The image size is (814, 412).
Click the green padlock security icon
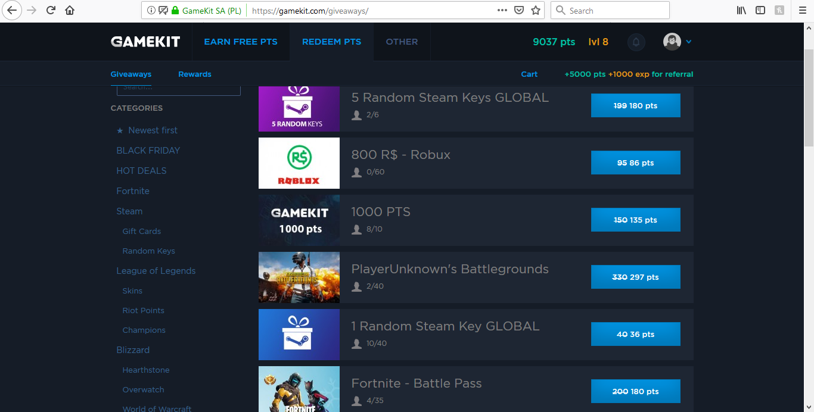[x=175, y=10]
